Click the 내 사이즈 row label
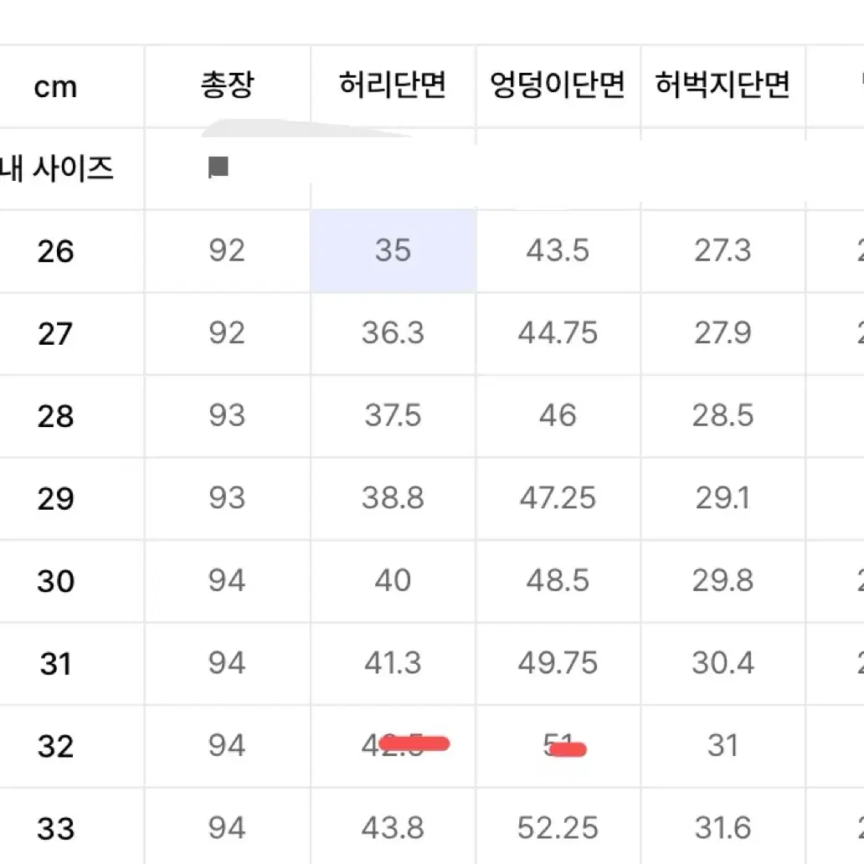Screen dimensions: 864x864 coord(56,168)
